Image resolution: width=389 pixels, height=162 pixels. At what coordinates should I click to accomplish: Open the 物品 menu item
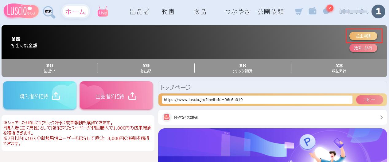(200, 12)
